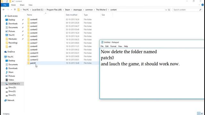Image resolution: width=205 pixels, height=115 pixels.
Task: Open the recent locations dropdown arrow
Action: coord(12,10)
